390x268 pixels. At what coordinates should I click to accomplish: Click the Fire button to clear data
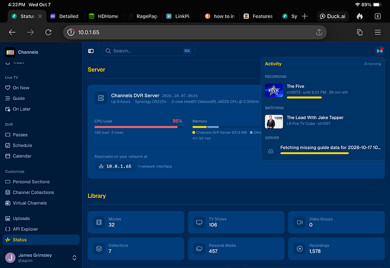[359, 16]
